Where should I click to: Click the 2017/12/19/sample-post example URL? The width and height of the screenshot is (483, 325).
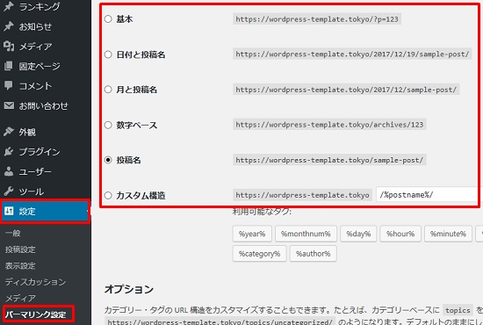(352, 54)
